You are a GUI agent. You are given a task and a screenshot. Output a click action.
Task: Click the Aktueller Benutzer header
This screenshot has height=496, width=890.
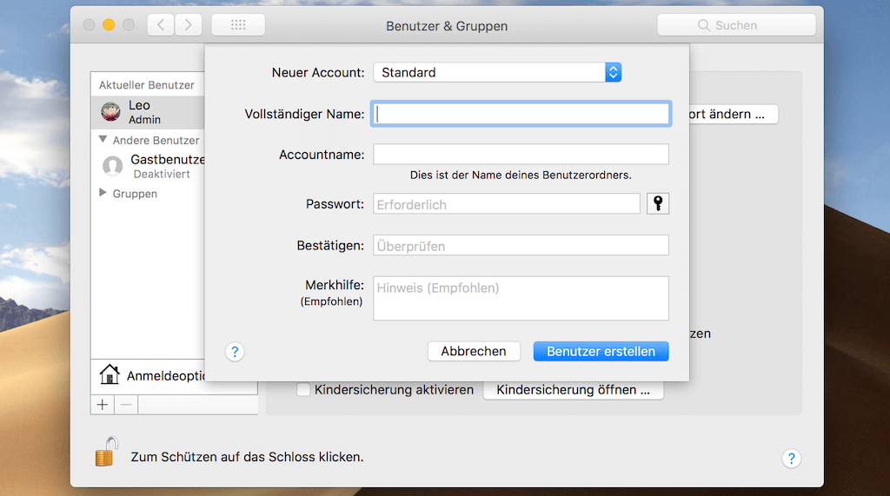click(x=146, y=85)
